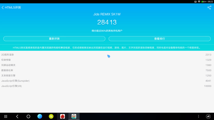Viewport: 214px width, 120px height.
Task: Check the battery status icon
Action: pos(203,2)
